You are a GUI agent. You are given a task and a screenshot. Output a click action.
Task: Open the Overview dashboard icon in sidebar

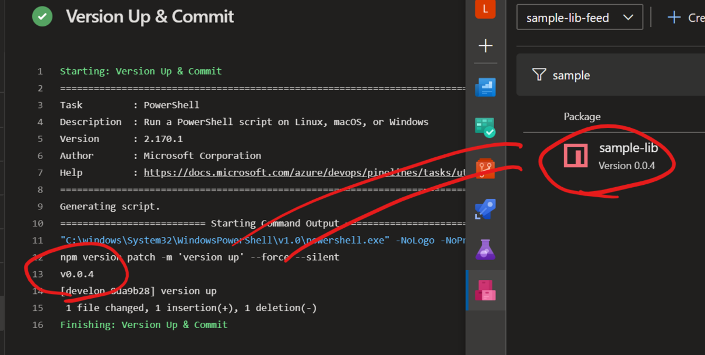pyautogui.click(x=485, y=87)
